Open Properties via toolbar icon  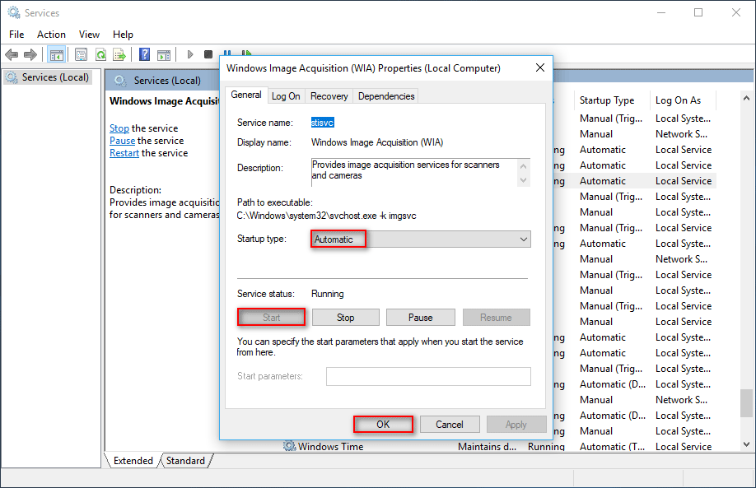point(81,54)
